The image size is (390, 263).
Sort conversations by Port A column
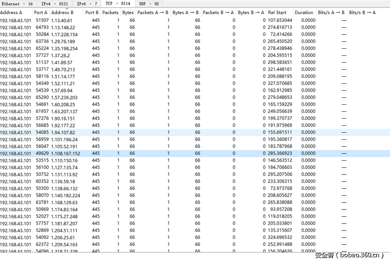coord(40,13)
